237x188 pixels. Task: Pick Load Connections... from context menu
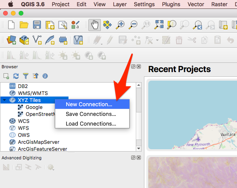pos(91,124)
